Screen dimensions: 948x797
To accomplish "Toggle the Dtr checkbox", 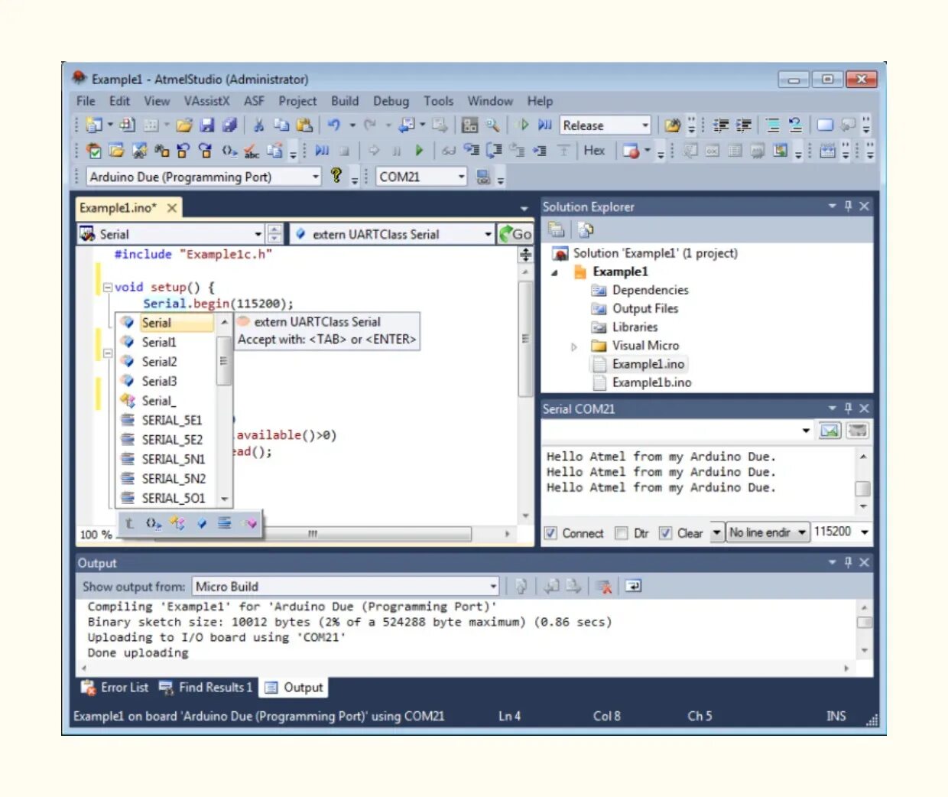I will click(x=622, y=533).
